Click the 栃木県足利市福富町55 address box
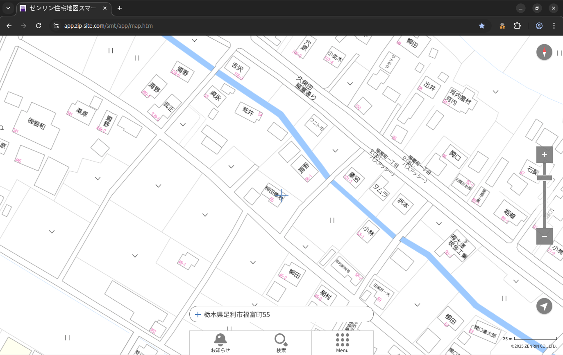The width and height of the screenshot is (563, 355). click(x=281, y=315)
